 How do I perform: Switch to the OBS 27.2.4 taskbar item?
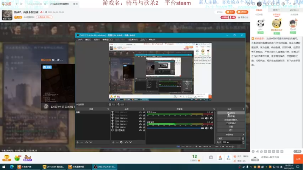click(105, 167)
